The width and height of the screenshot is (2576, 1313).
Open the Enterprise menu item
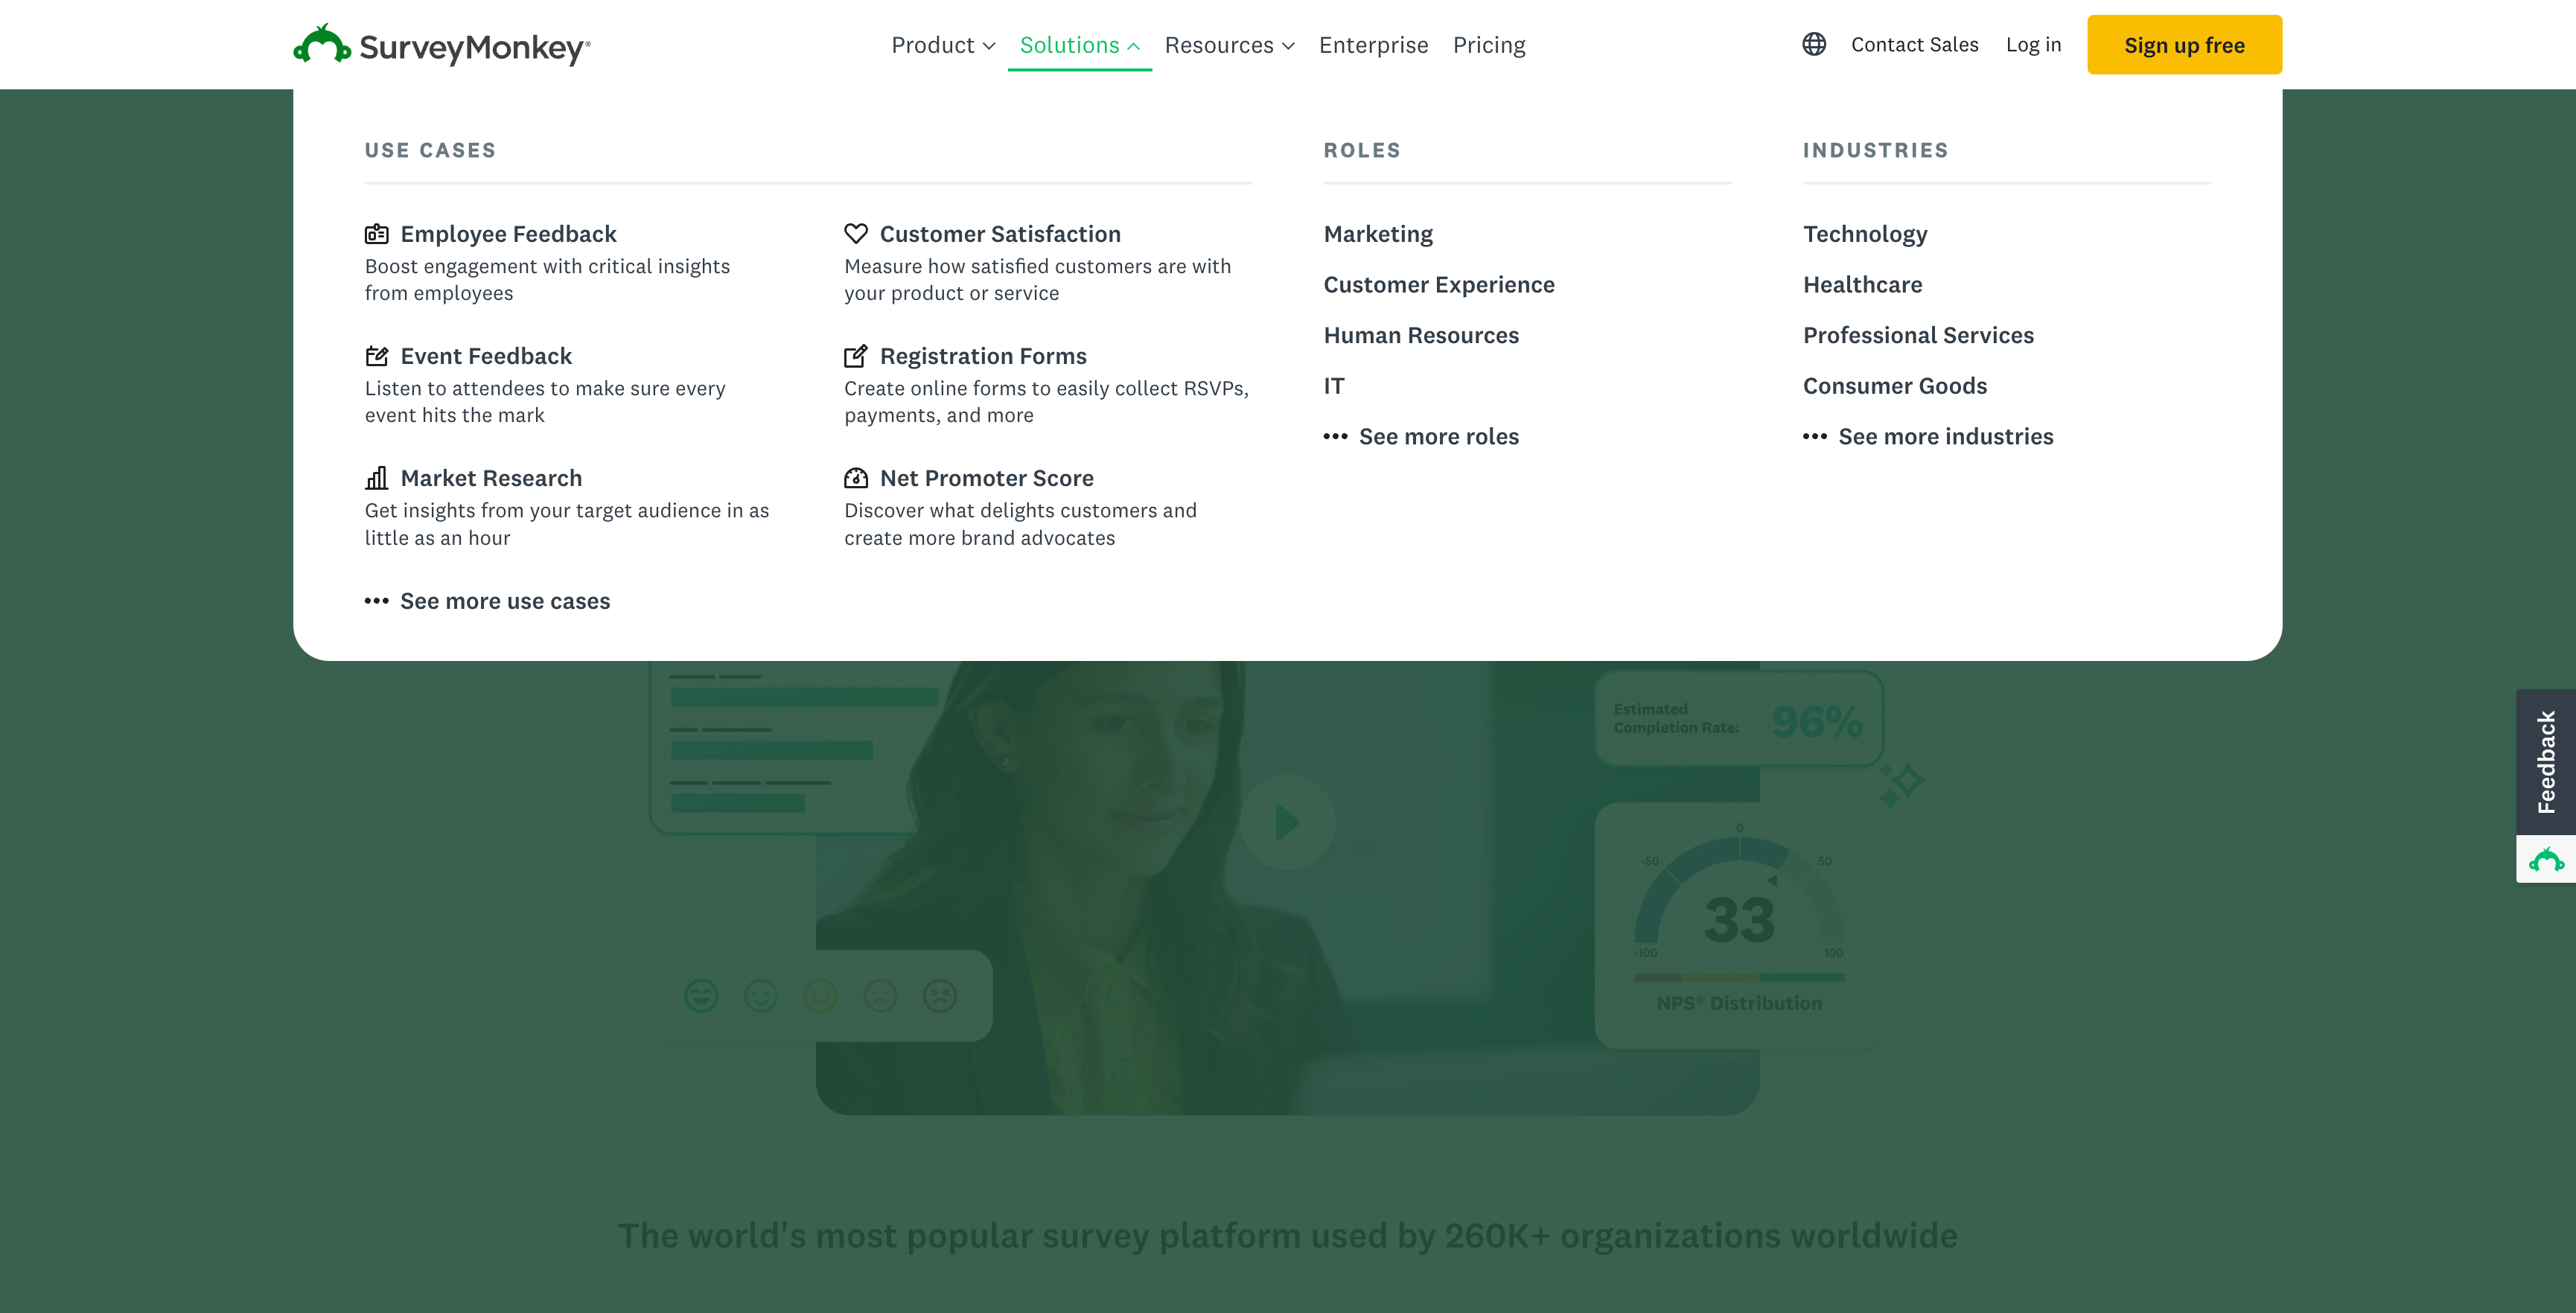(x=1372, y=45)
